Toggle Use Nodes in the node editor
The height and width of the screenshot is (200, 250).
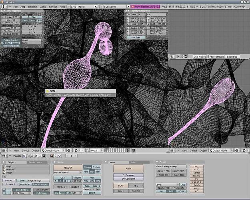coord(200,57)
